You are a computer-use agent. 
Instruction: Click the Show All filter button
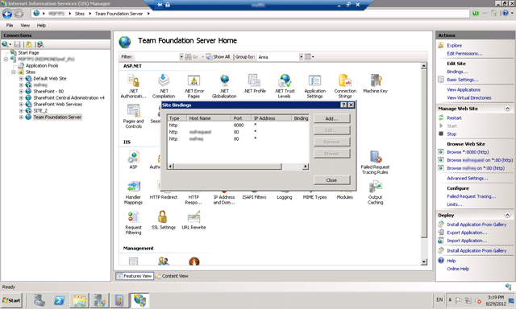(218, 57)
